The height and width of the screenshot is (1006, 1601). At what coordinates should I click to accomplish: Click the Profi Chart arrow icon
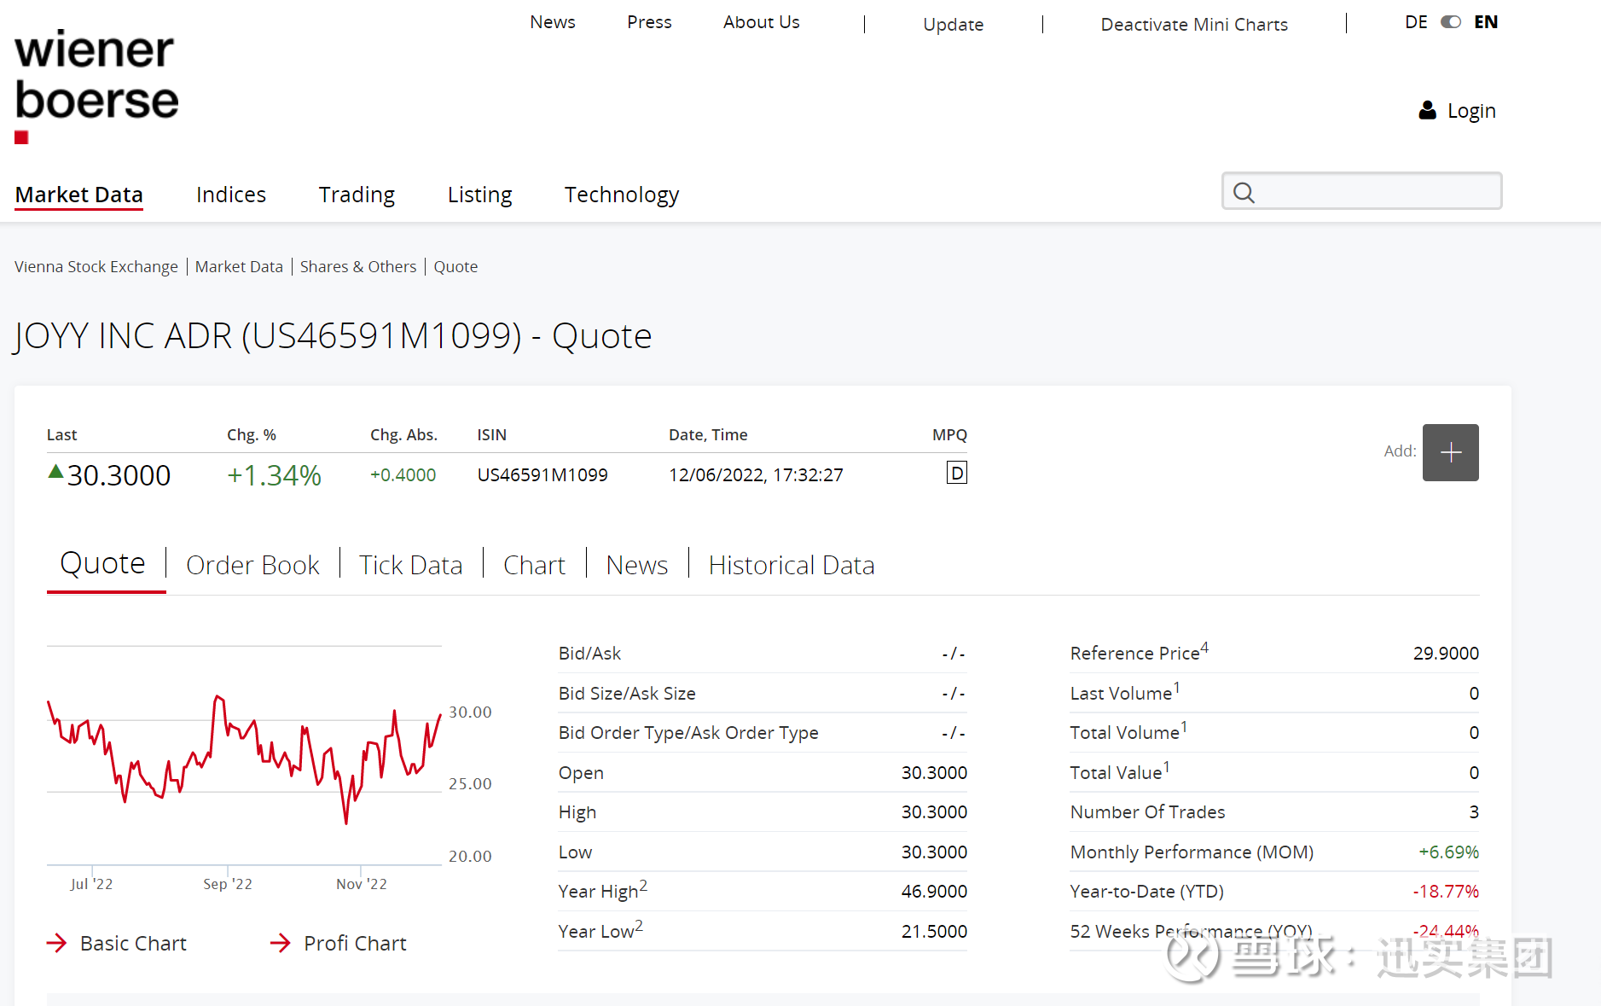[x=280, y=943]
